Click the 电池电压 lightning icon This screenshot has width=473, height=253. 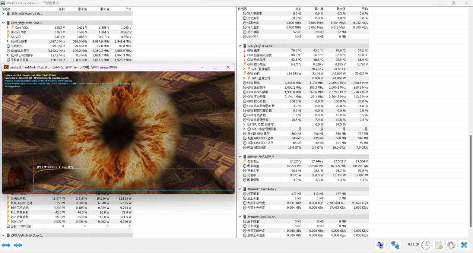point(245,161)
